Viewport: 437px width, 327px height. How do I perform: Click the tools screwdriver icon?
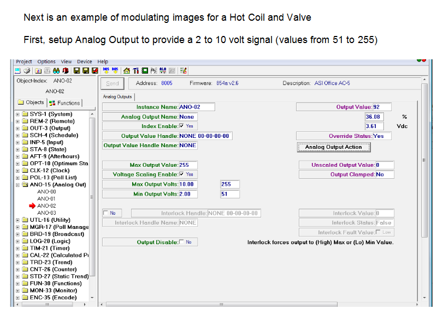pyautogui.click(x=135, y=71)
